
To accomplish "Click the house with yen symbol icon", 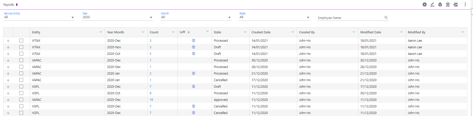I will (x=440, y=5).
